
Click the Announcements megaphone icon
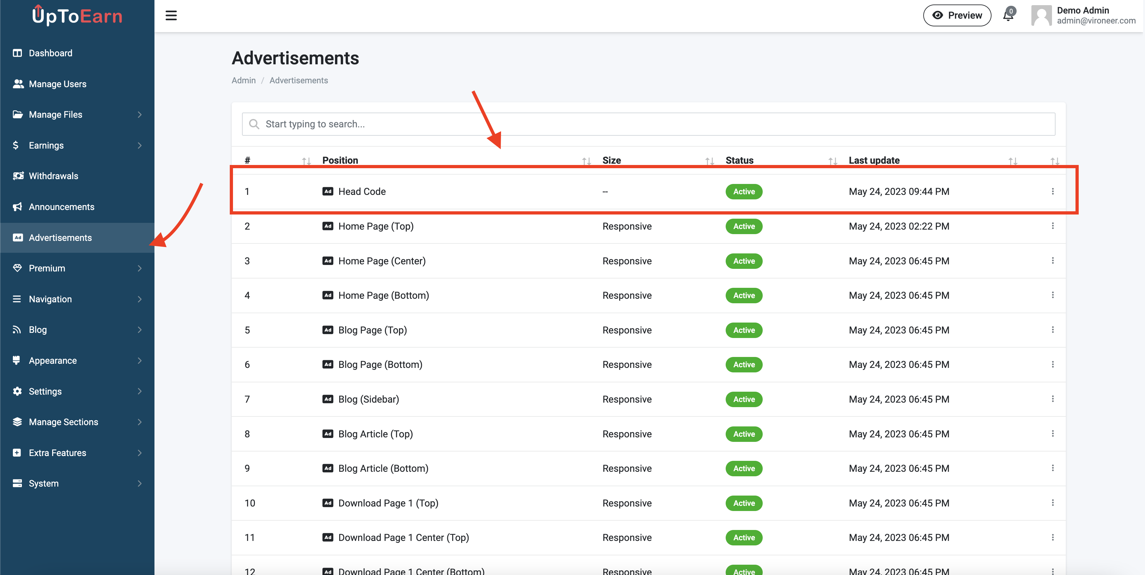[17, 206]
